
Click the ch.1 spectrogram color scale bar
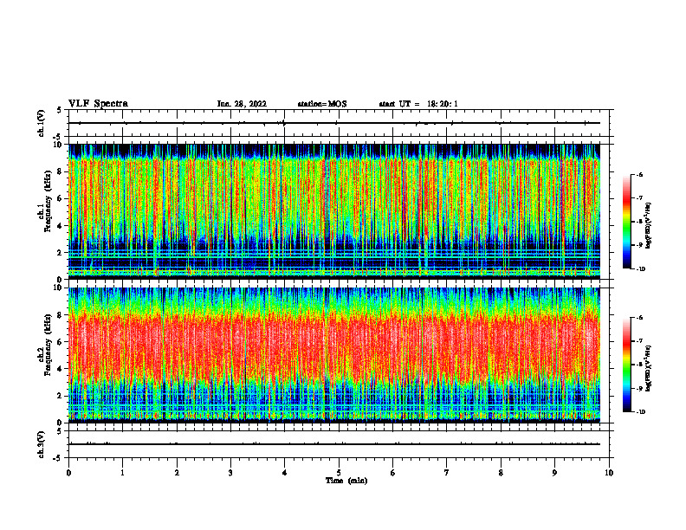(x=626, y=222)
